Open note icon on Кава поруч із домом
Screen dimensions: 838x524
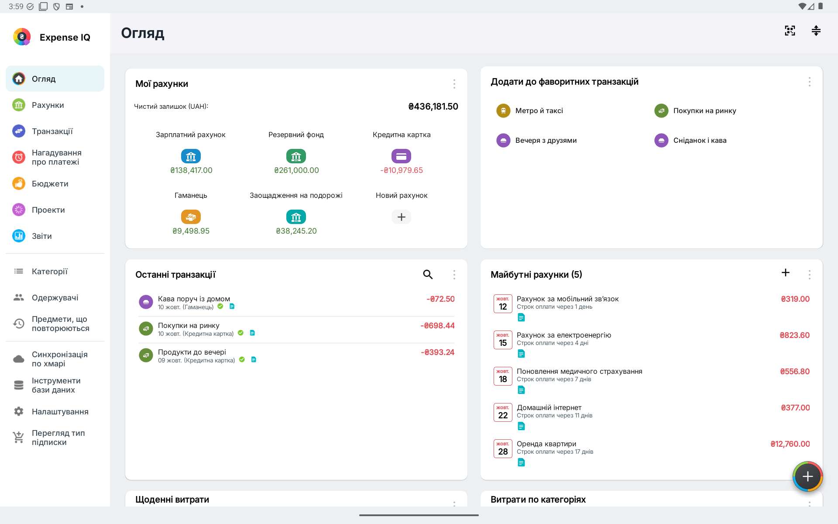point(232,306)
